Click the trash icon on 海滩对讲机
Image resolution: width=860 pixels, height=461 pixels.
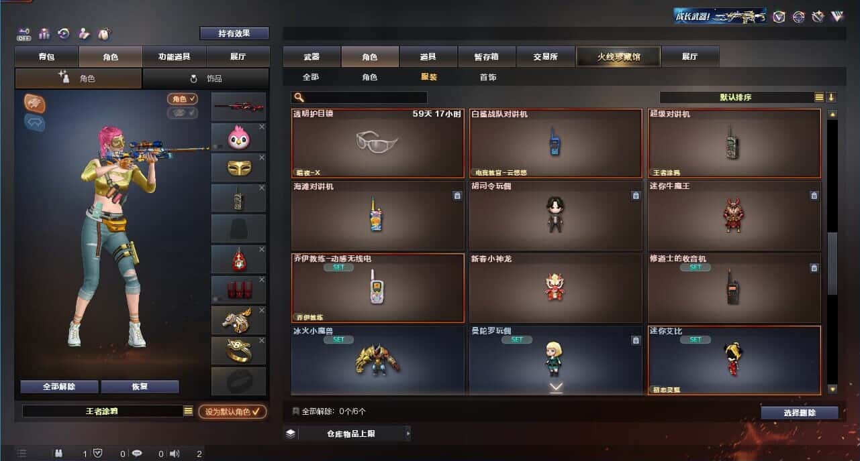pyautogui.click(x=457, y=196)
